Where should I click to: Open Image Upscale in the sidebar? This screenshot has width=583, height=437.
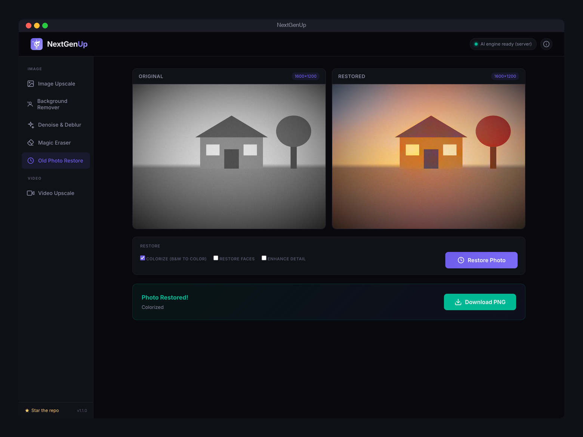click(56, 84)
